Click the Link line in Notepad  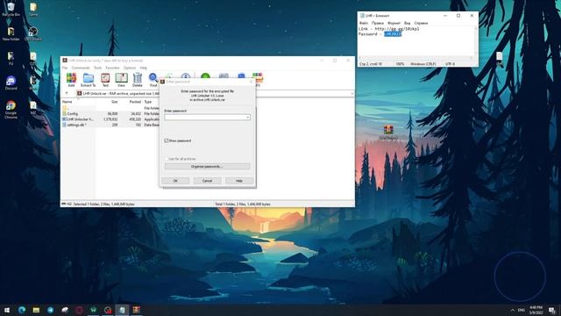coord(389,29)
